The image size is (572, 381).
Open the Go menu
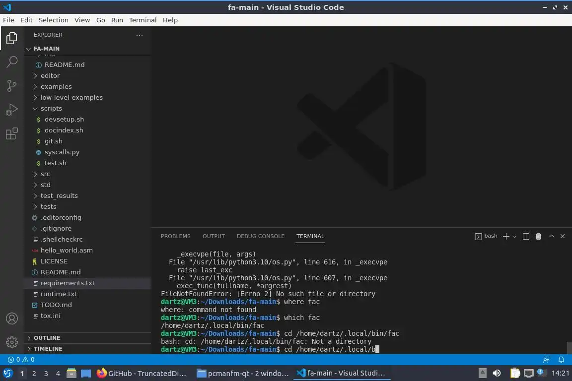pos(101,20)
